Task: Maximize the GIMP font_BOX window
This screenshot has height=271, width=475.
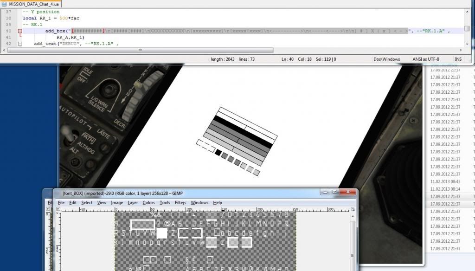Action: point(334,192)
